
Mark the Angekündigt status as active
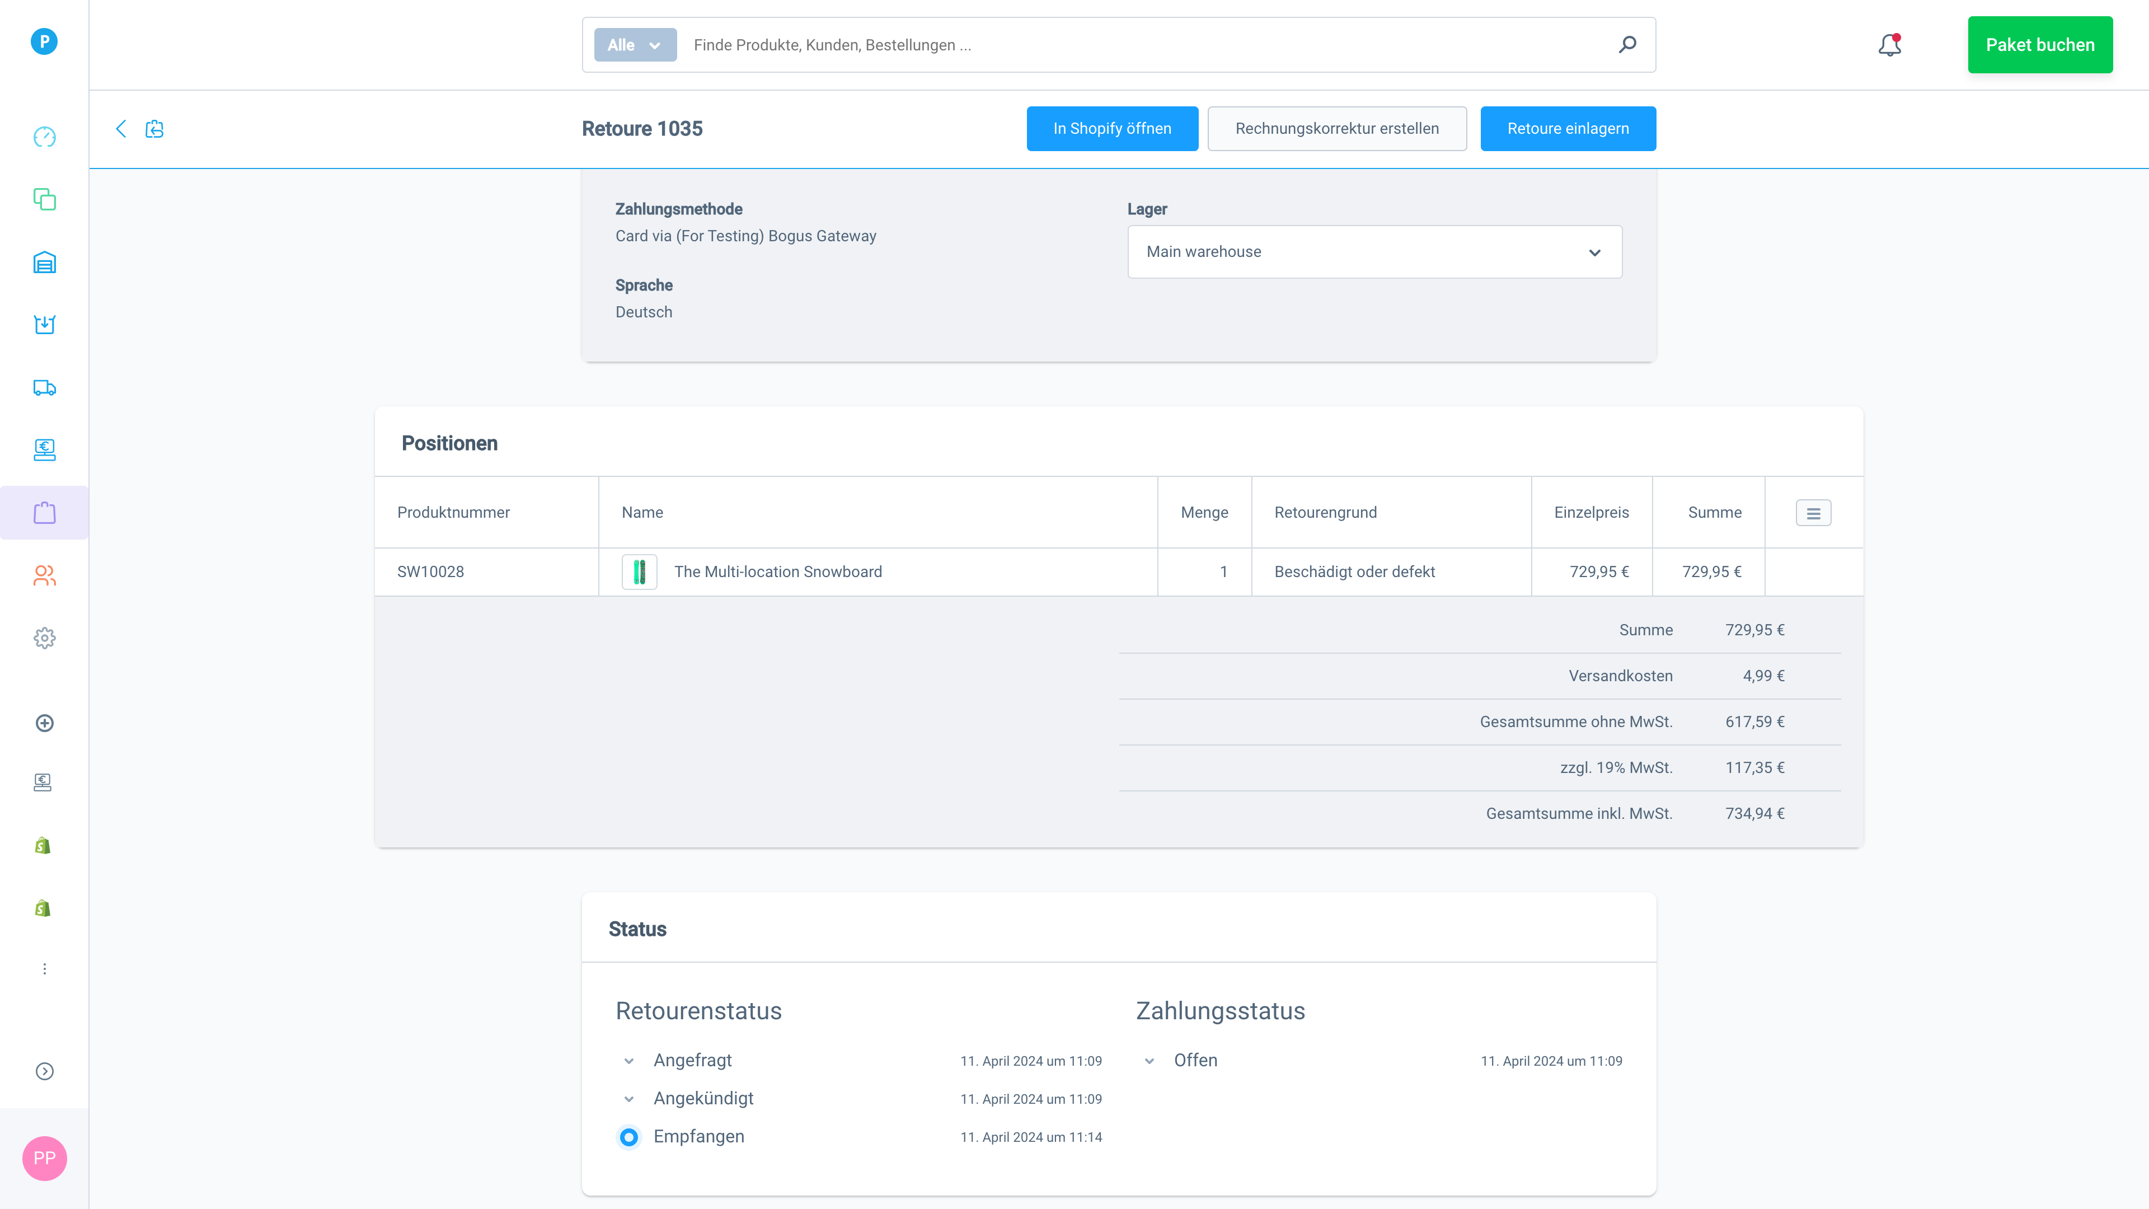tap(628, 1099)
